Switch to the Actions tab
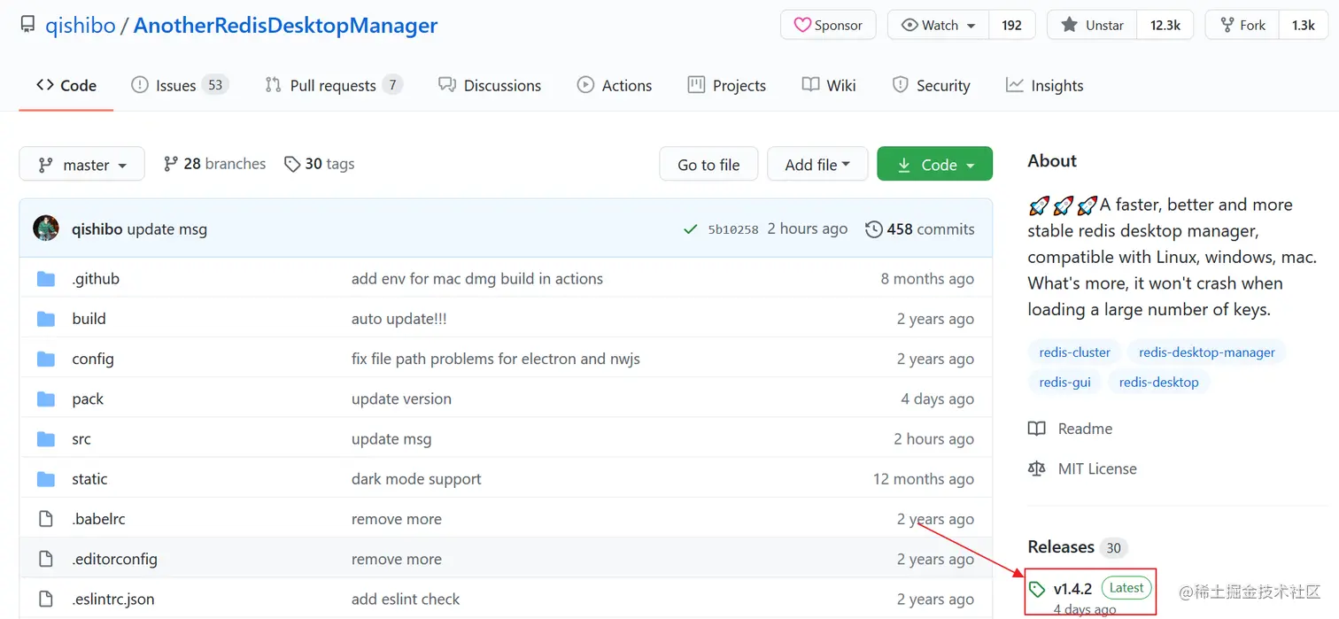The image size is (1339, 619). tap(615, 85)
